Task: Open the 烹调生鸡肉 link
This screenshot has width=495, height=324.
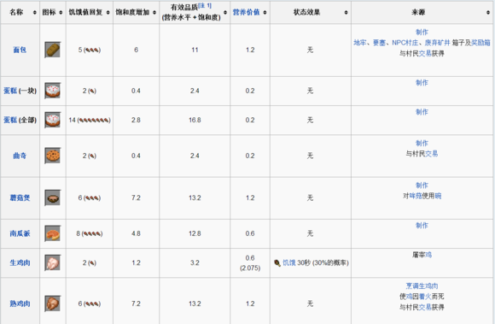Action: coord(422,286)
